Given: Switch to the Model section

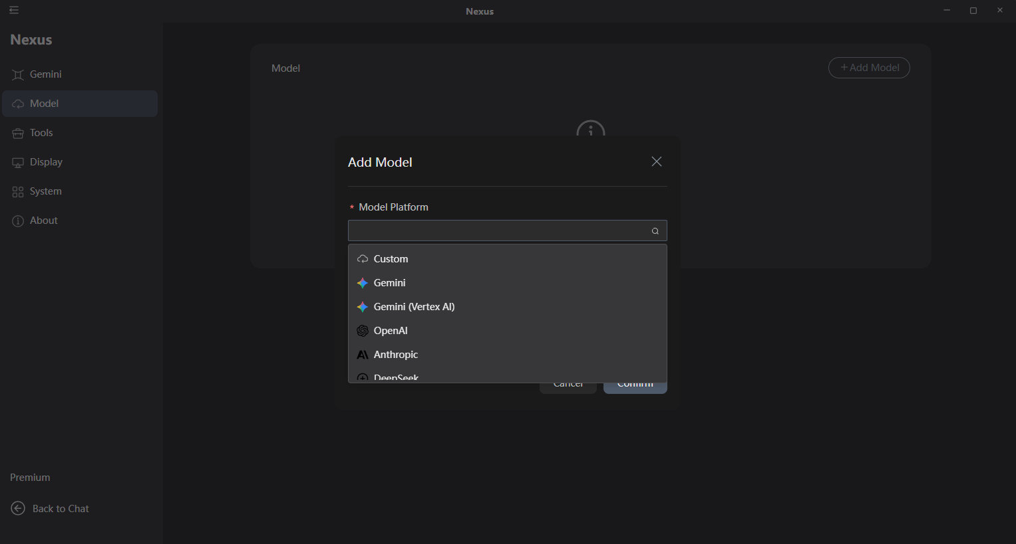Looking at the screenshot, I should click(44, 103).
